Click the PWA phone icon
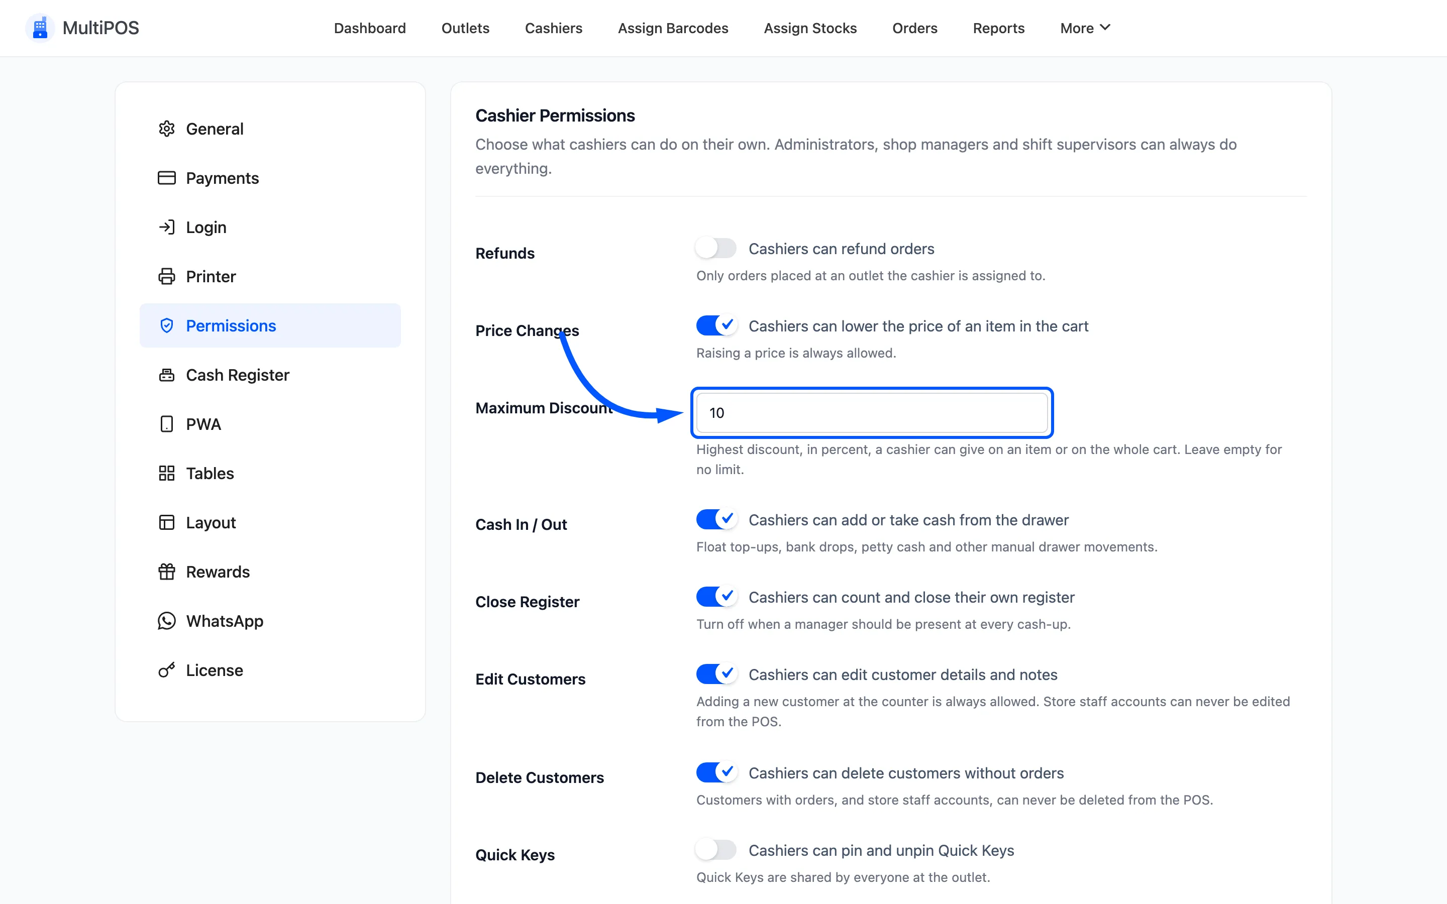The height and width of the screenshot is (904, 1447). click(x=166, y=424)
